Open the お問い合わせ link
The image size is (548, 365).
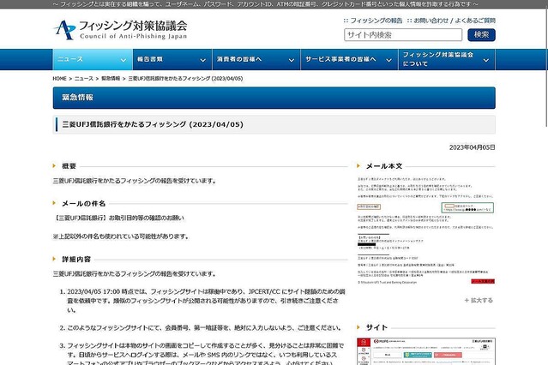coord(431,21)
